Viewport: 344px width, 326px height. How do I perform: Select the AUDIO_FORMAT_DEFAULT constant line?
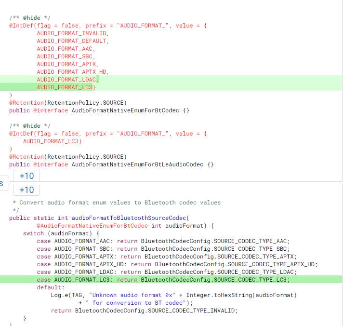point(73,41)
